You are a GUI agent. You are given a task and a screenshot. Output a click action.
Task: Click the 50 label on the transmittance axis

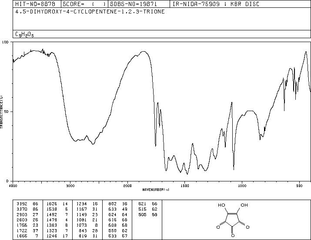(7, 112)
